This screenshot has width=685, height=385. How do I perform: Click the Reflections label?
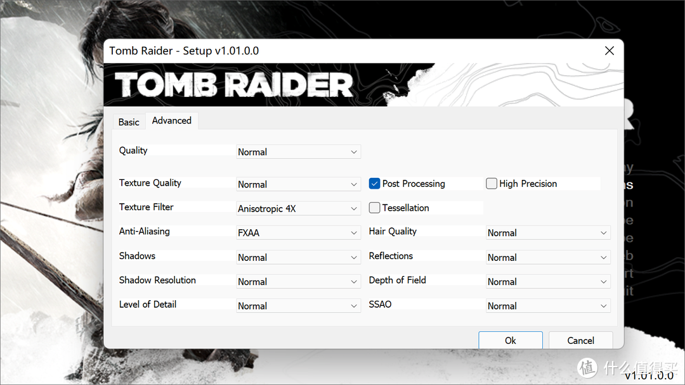(391, 255)
